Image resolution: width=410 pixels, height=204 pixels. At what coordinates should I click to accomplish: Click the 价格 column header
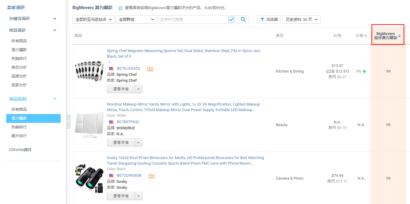(338, 36)
